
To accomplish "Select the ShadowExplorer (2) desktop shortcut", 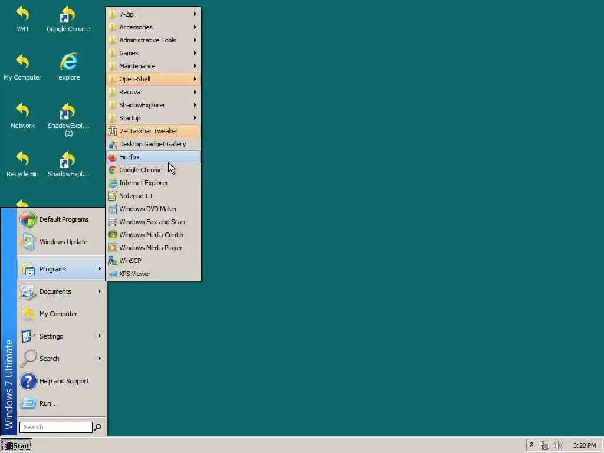I will point(68,119).
